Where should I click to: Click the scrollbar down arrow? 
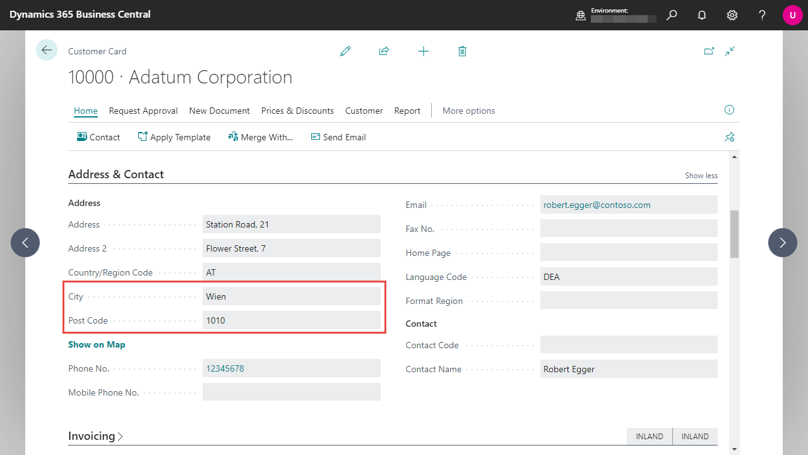[734, 449]
